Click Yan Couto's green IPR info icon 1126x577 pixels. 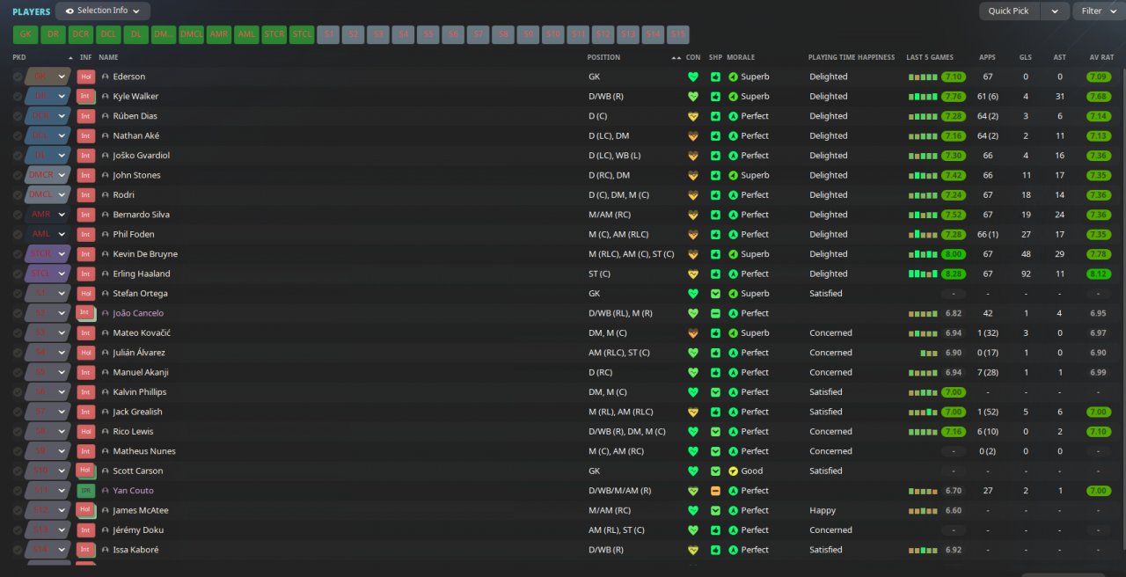(86, 491)
